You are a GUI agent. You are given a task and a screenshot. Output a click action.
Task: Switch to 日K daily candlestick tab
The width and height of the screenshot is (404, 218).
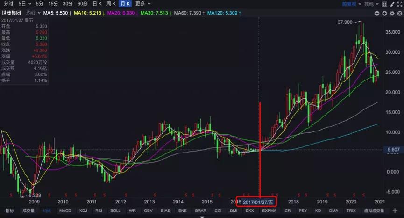coord(97,4)
